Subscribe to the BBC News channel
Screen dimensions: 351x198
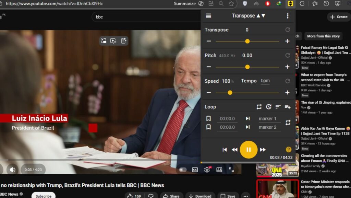(44, 196)
